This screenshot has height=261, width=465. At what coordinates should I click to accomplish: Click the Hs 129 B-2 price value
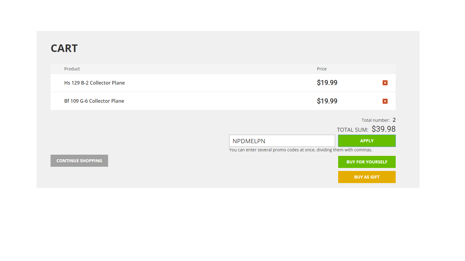coord(327,83)
